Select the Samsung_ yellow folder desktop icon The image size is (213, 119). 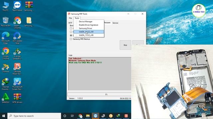pos(29,21)
